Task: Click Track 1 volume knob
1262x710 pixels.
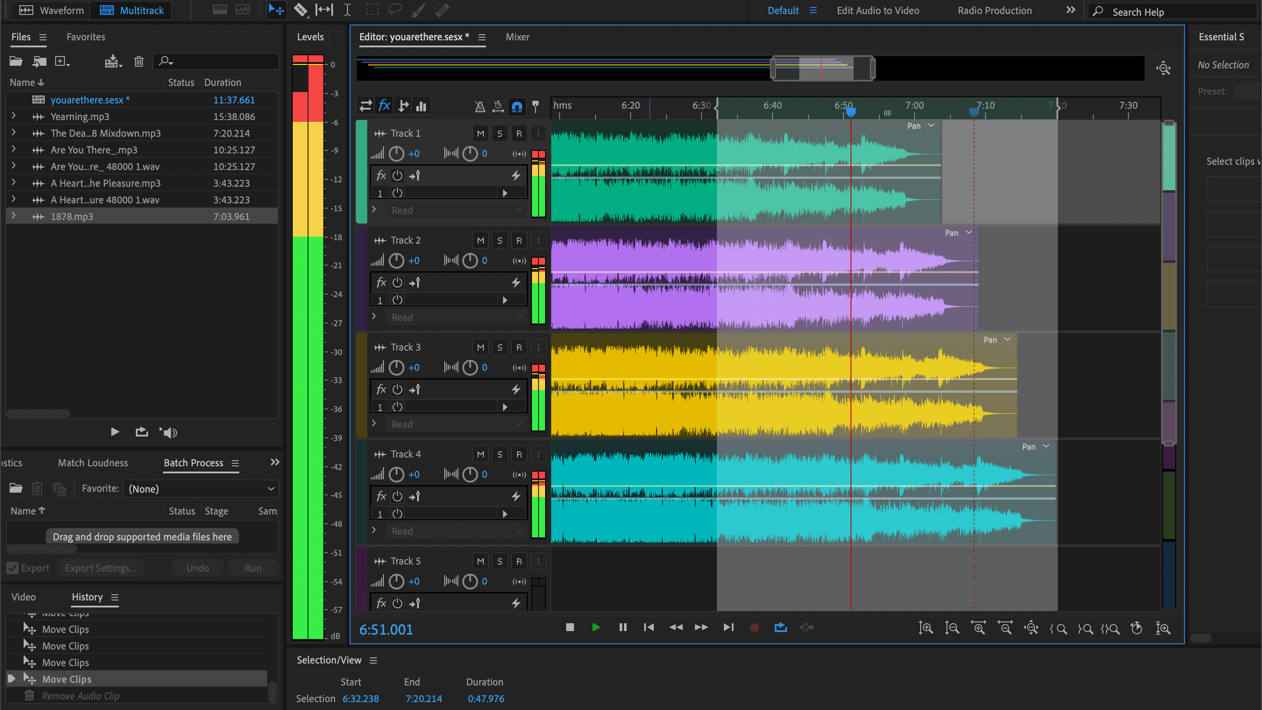Action: 396,154
